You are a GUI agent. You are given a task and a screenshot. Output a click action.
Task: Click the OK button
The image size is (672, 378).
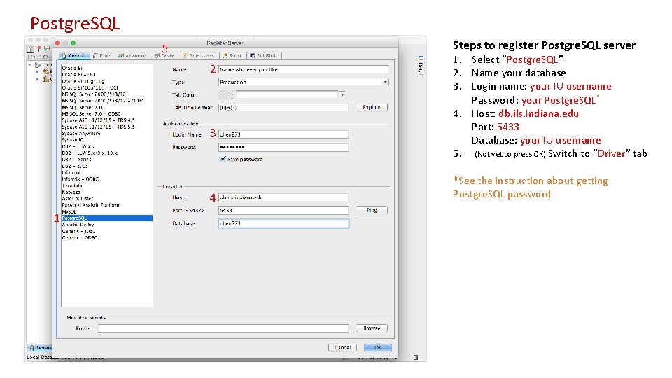click(377, 348)
